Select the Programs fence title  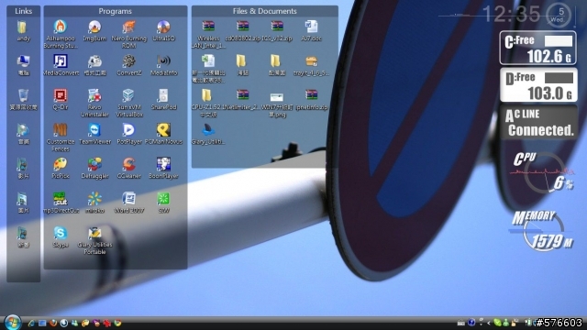click(116, 11)
